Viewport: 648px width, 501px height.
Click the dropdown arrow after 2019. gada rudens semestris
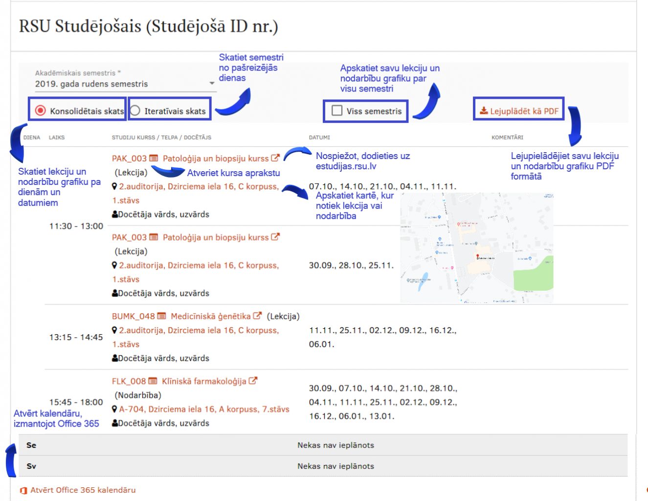pos(211,83)
